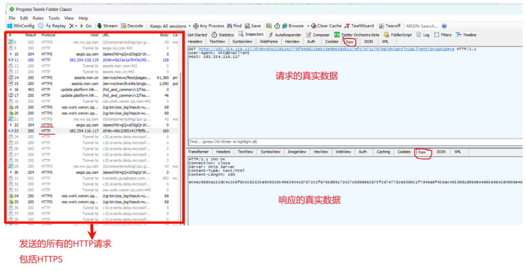Select session 11 to 182.254.118.119
Viewport: 526px width, 271px height.
(x=93, y=60)
